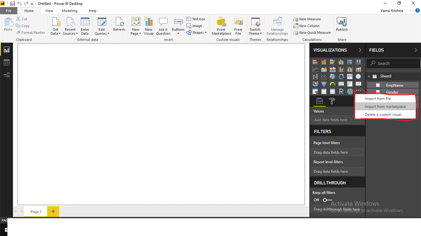Open the blue Help question mark
Screen dimensions: 421x236
point(418,11)
